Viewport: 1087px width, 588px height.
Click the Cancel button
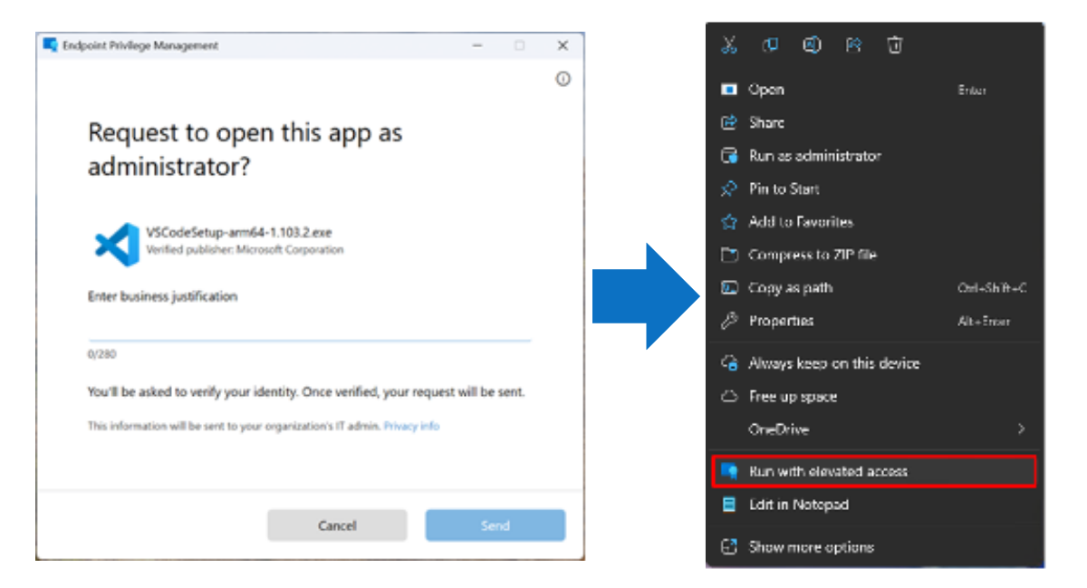click(x=337, y=525)
